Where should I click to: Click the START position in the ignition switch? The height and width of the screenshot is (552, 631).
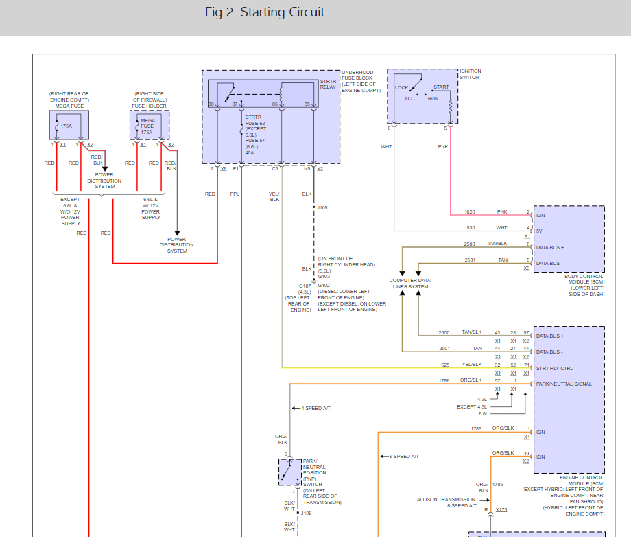tap(441, 87)
